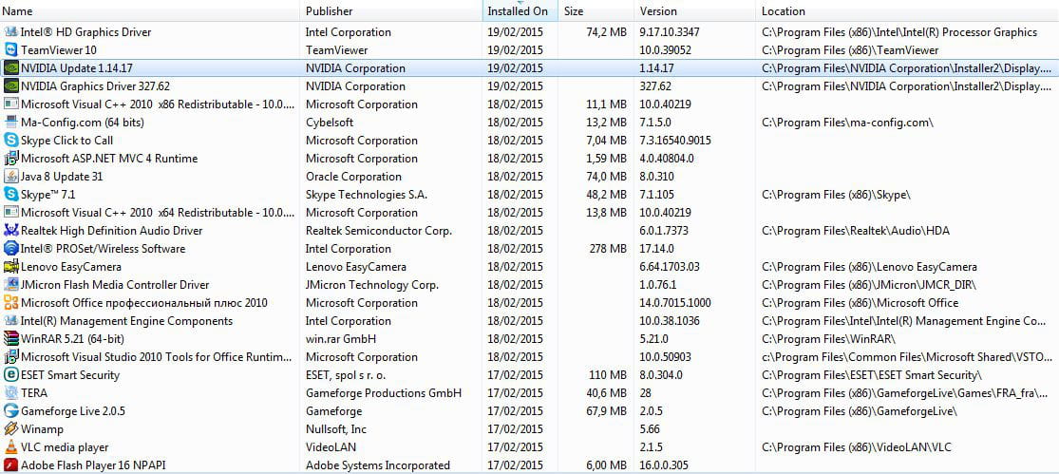Image resolution: width=1059 pixels, height=474 pixels.
Task: Select the WinRAR 5.21 (64-bit) name
Action: pos(72,338)
